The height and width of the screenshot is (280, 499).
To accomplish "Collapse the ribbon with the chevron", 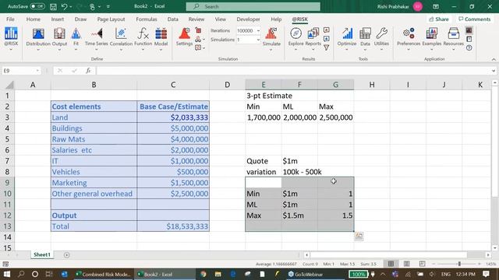I will 494,59.
